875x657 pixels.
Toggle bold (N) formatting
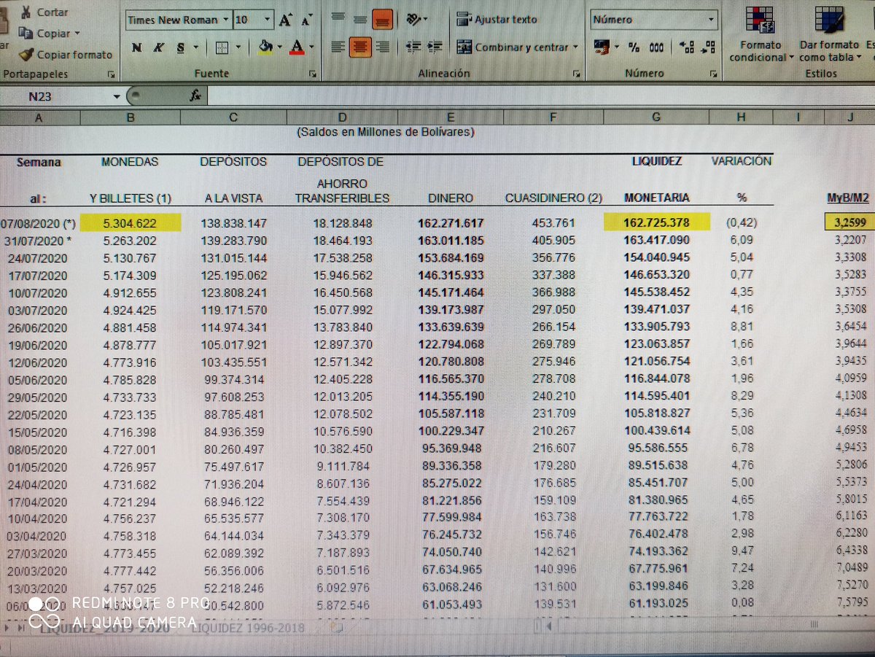pyautogui.click(x=136, y=48)
